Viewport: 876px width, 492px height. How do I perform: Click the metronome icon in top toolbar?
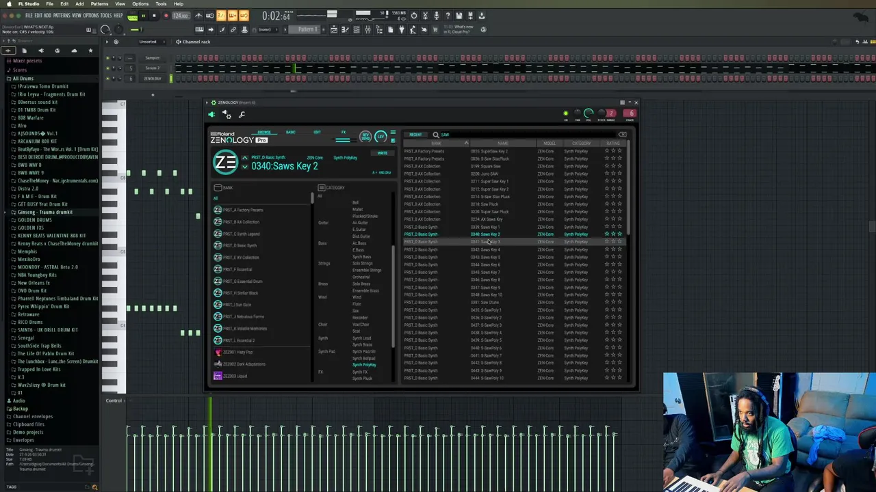coord(198,15)
